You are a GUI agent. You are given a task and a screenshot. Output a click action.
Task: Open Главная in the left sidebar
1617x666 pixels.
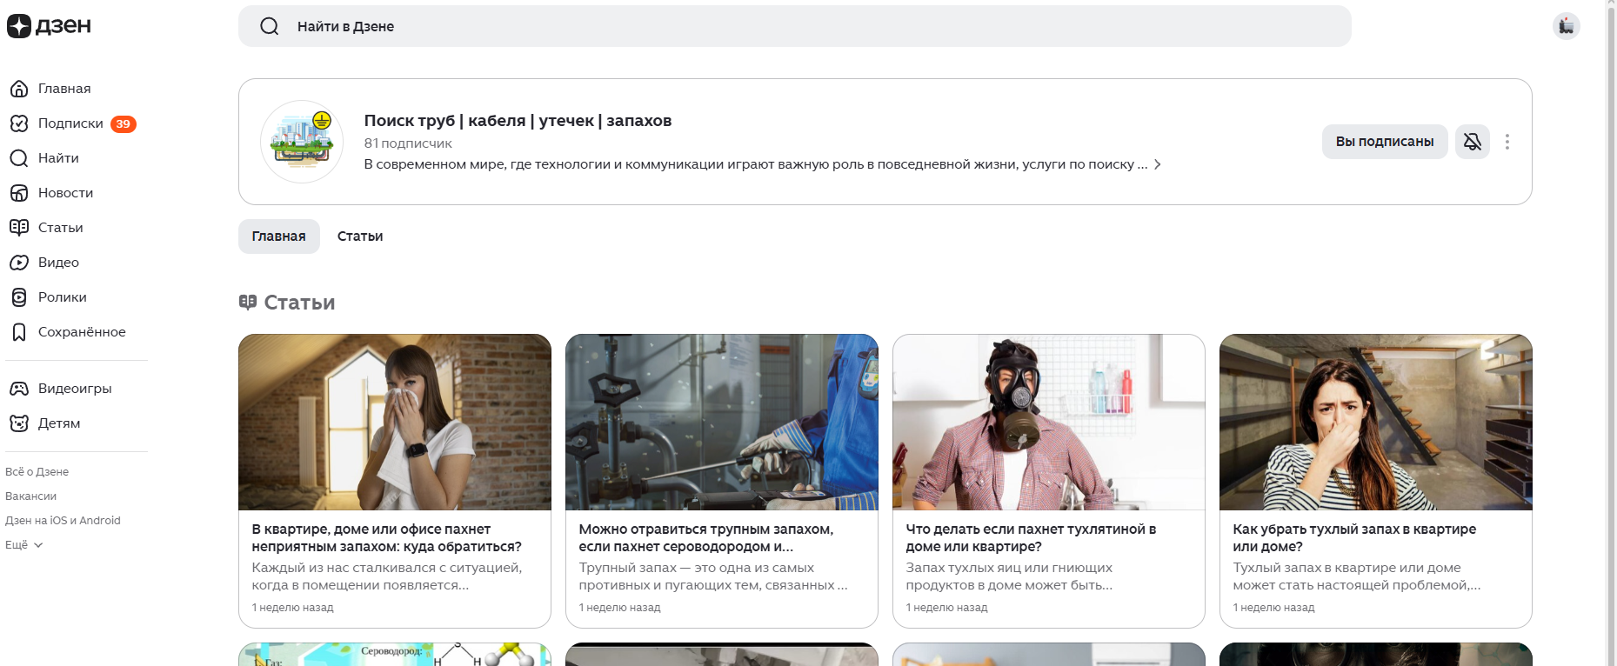tap(63, 89)
